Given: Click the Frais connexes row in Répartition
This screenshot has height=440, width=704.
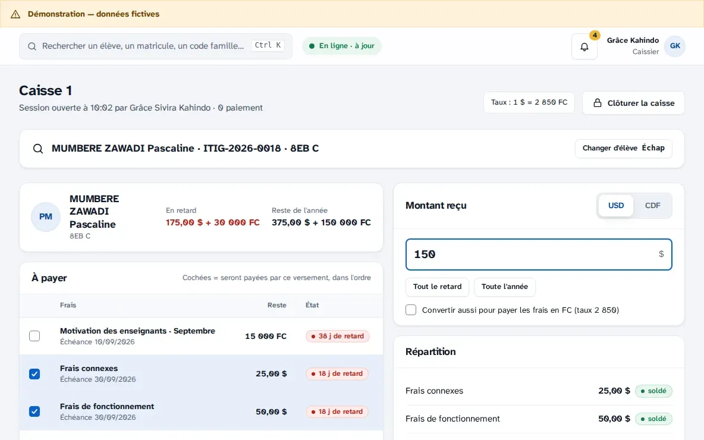Looking at the screenshot, I should click(x=539, y=391).
